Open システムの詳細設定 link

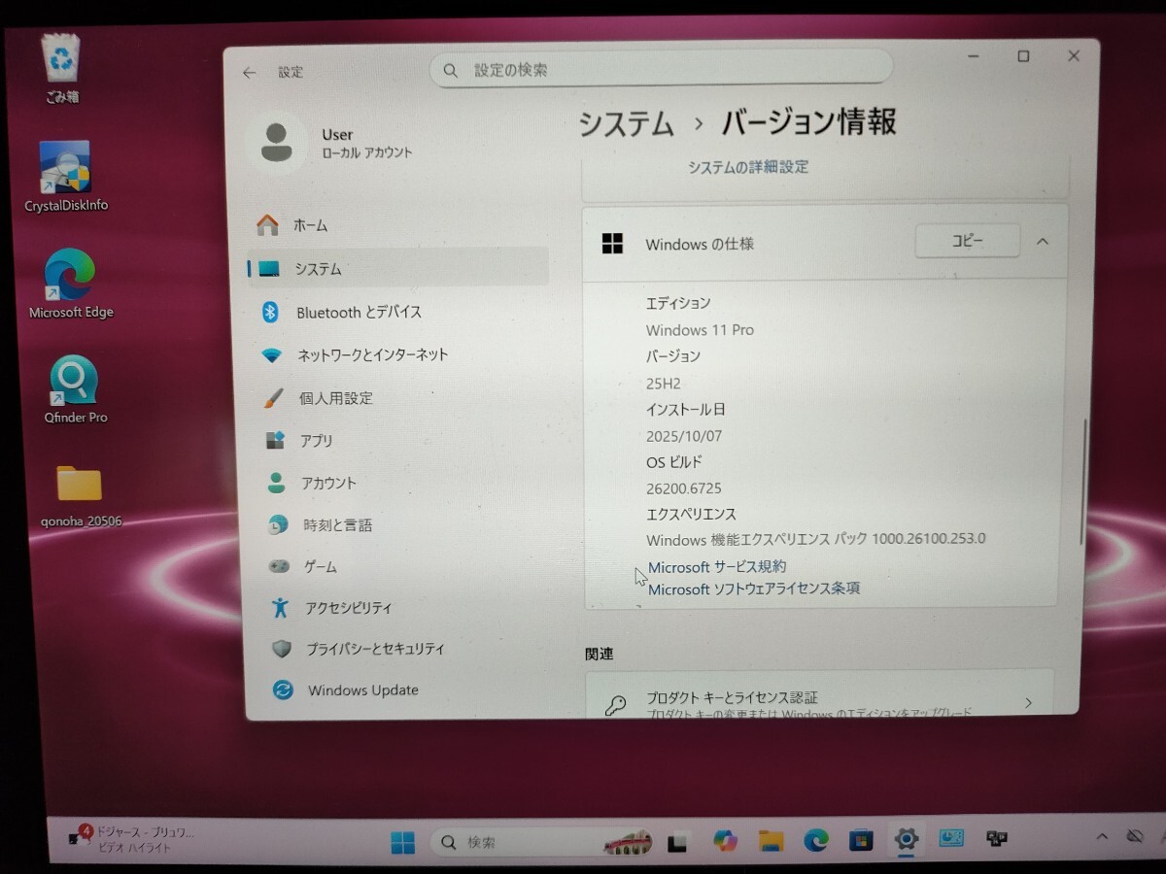748,167
